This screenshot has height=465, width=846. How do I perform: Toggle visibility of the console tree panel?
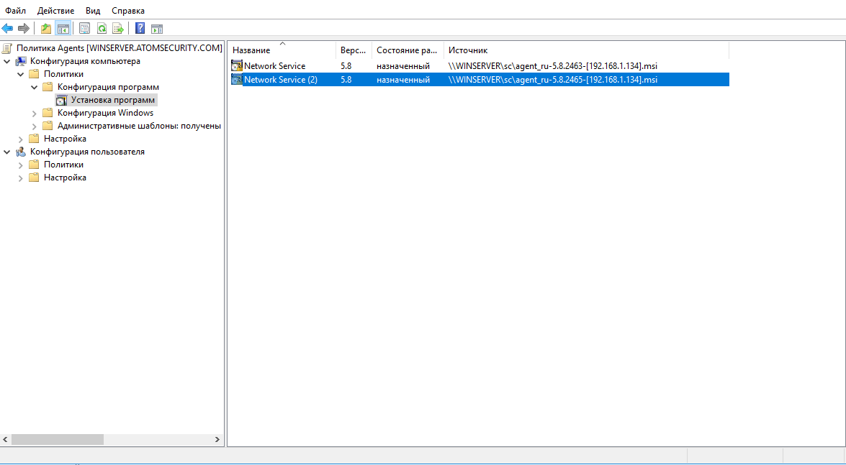63,28
